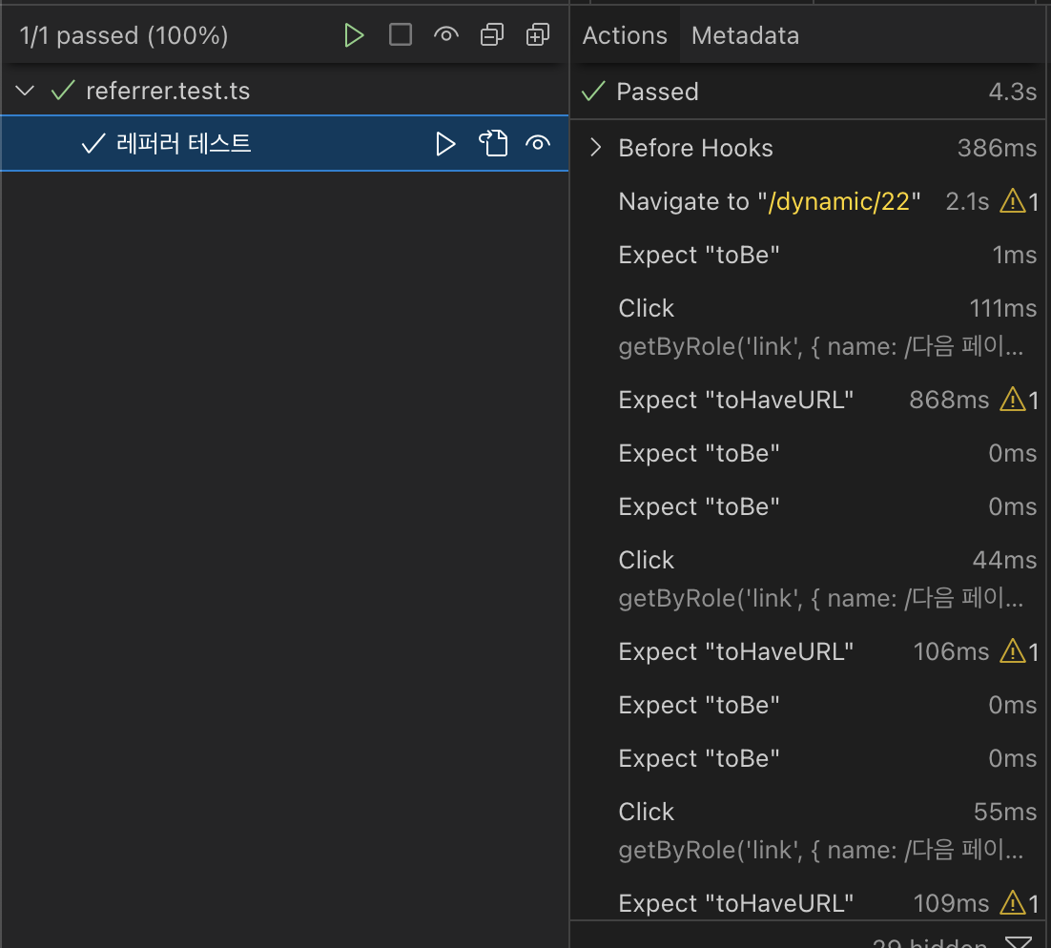Toggle watch all eye icon in top toolbar

pos(445,36)
